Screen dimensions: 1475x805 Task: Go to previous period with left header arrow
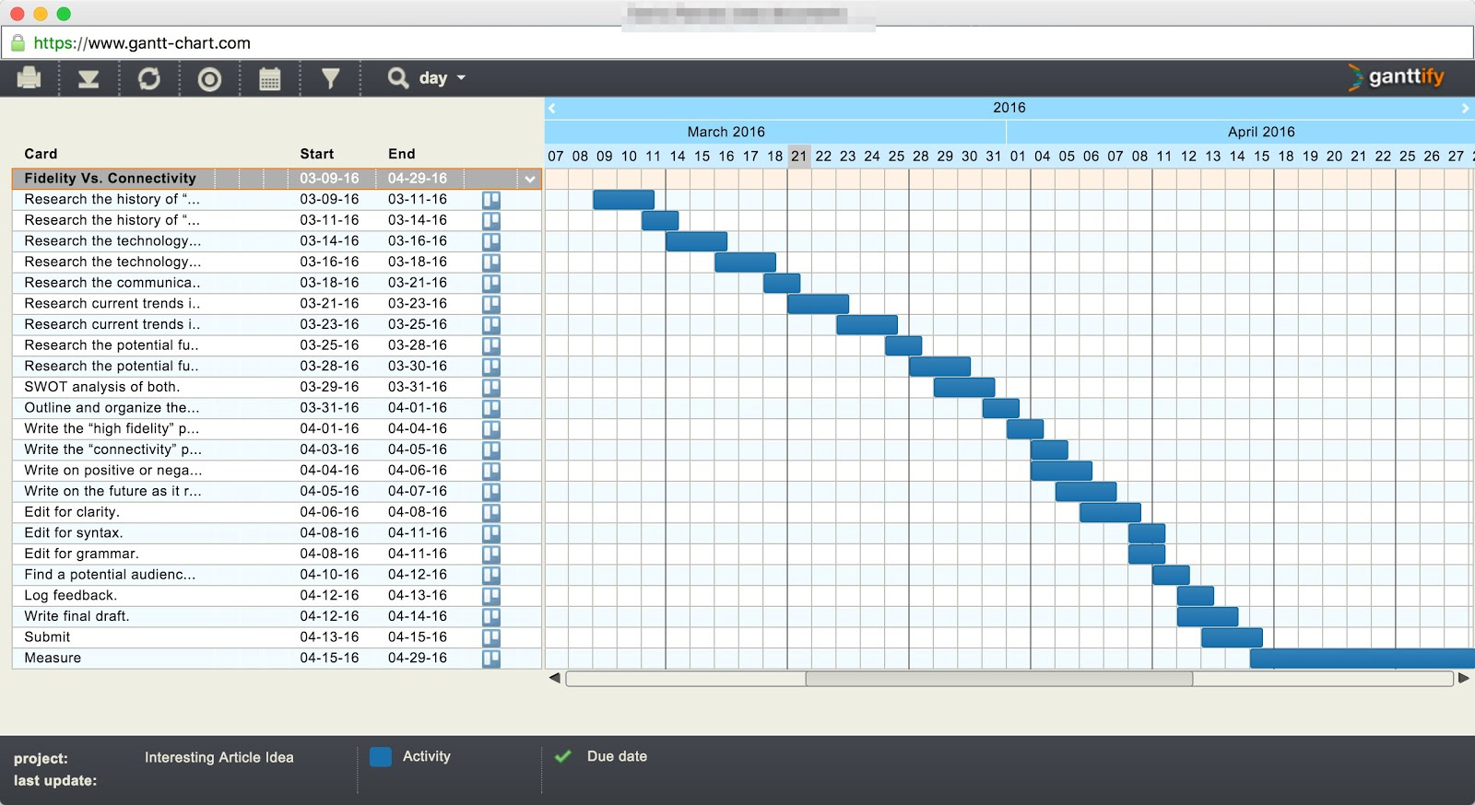point(551,108)
